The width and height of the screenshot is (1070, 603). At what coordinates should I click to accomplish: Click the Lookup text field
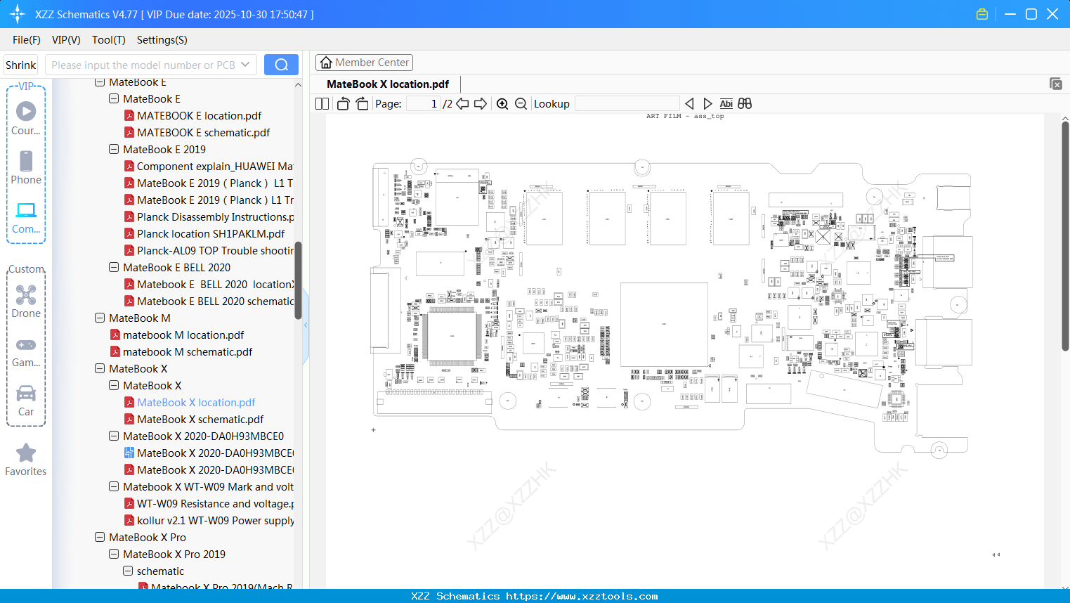tap(627, 103)
